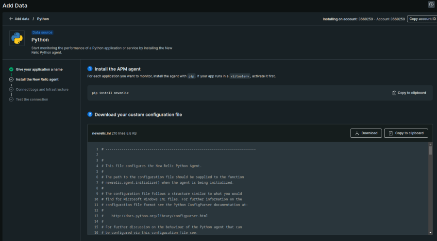Viewport: 437px width, 241px height.
Task: Click check circle icon beside Install agent step
Action: coord(11,80)
